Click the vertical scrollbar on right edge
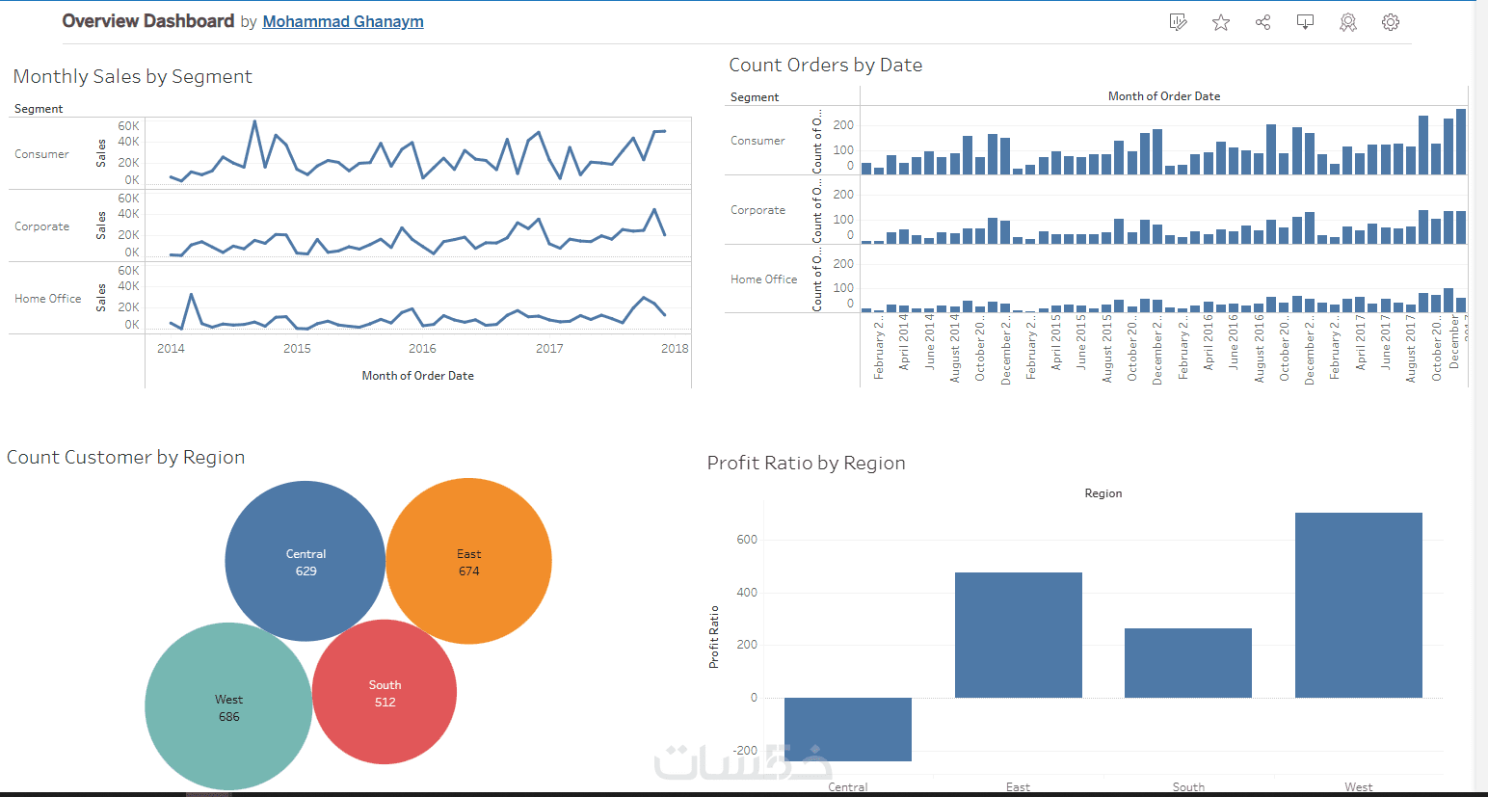 coord(1481,395)
